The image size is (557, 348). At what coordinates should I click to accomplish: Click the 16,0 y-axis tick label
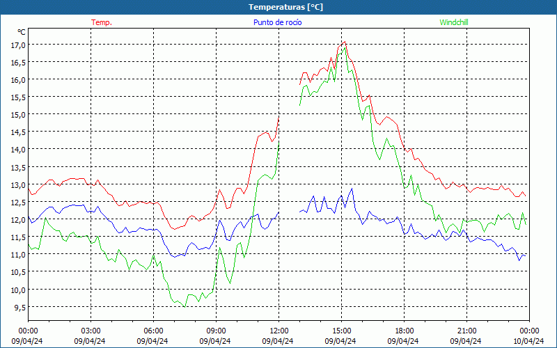(x=17, y=79)
